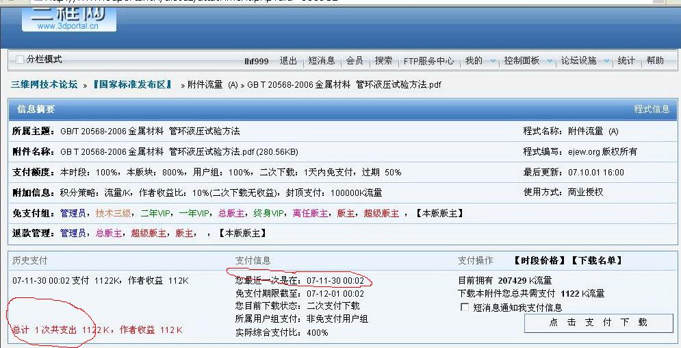Click 管理员 in 免支付组 row
The height and width of the screenshot is (348, 681).
coord(73,213)
